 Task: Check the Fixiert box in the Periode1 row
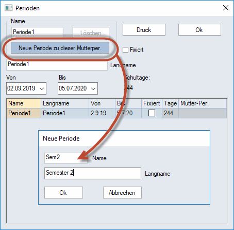click(152, 113)
